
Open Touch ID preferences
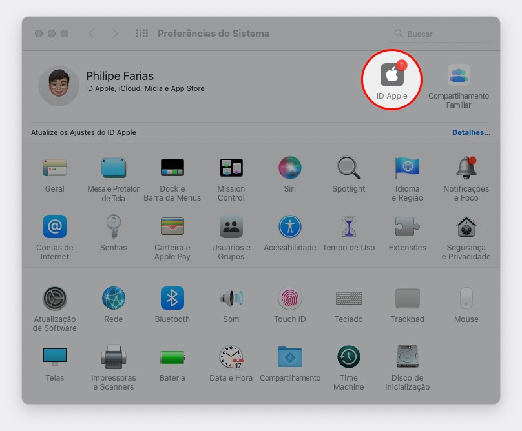[x=290, y=299]
